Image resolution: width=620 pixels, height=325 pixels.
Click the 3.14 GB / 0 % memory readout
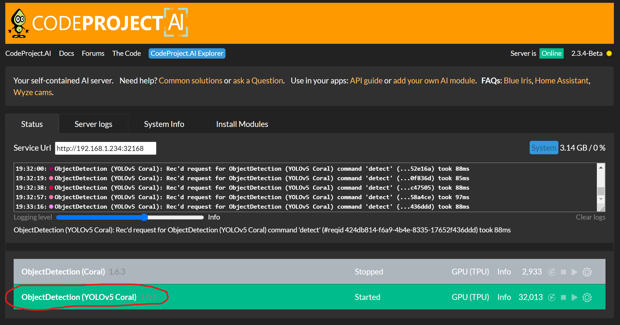tap(583, 148)
